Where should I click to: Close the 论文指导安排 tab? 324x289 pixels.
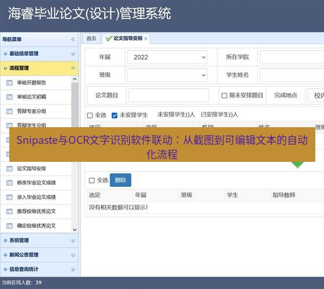146,39
